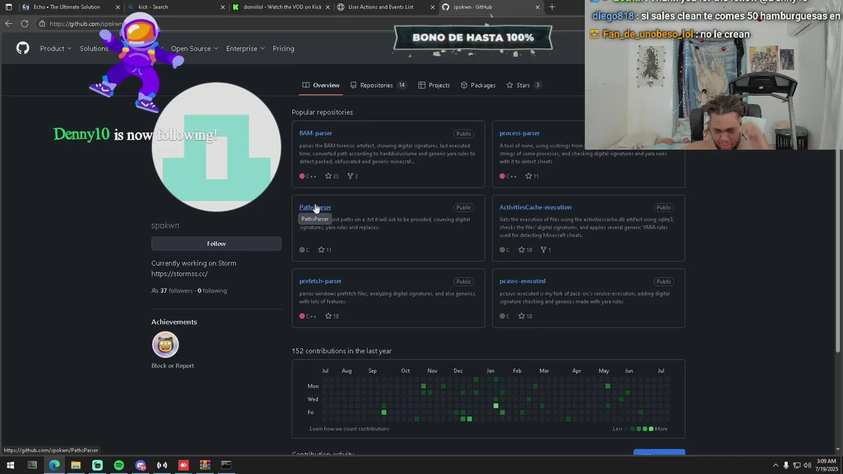
Task: Switch to the Projects tab
Action: 434,85
